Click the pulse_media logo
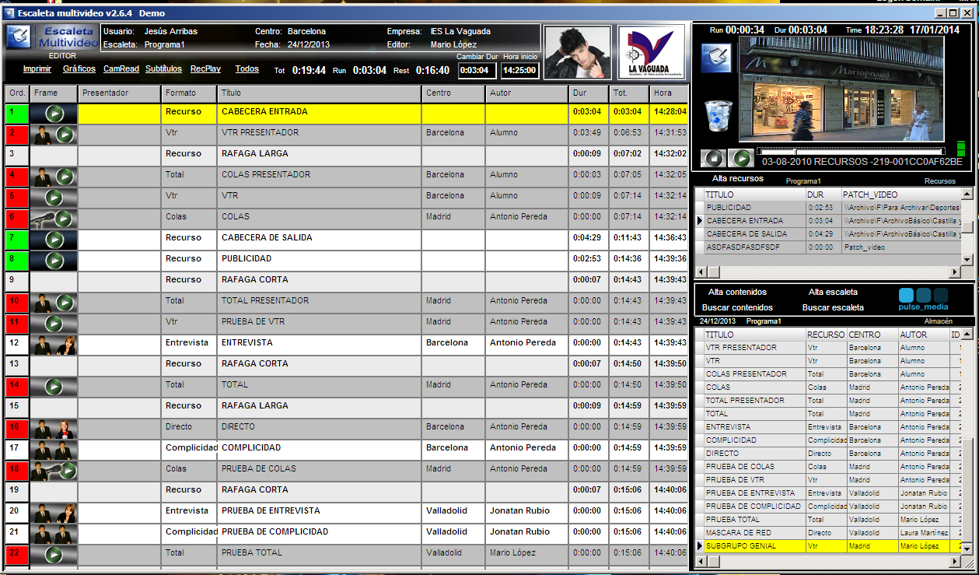This screenshot has height=575, width=979. pos(924,300)
